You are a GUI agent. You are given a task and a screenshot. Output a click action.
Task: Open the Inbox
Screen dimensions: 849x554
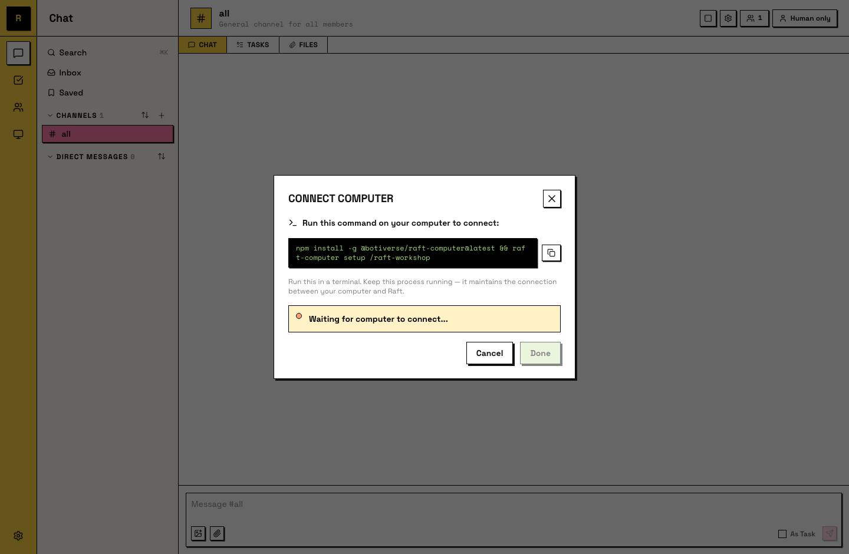point(108,72)
